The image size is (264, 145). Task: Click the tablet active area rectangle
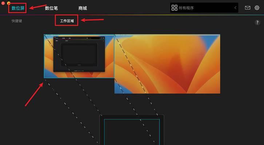132,132
